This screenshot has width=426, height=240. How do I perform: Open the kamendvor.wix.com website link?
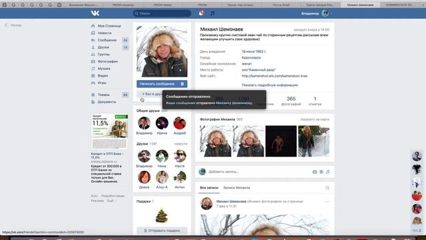point(274,76)
